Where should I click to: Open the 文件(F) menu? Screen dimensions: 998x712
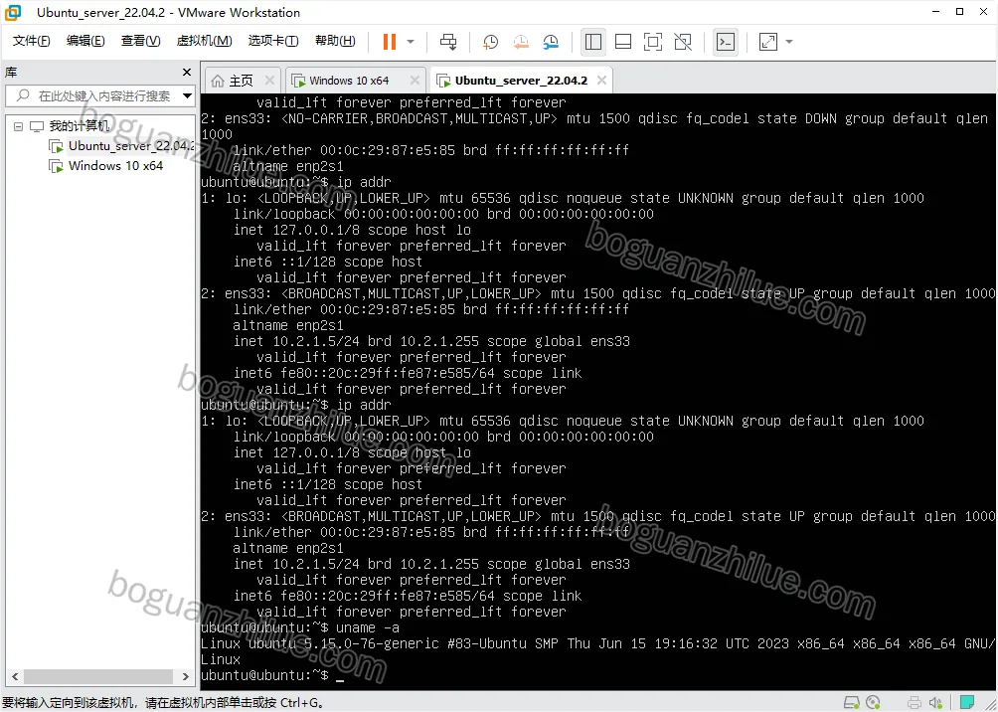31,41
